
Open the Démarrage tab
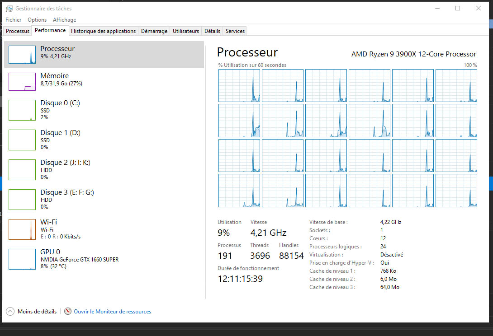coord(154,31)
